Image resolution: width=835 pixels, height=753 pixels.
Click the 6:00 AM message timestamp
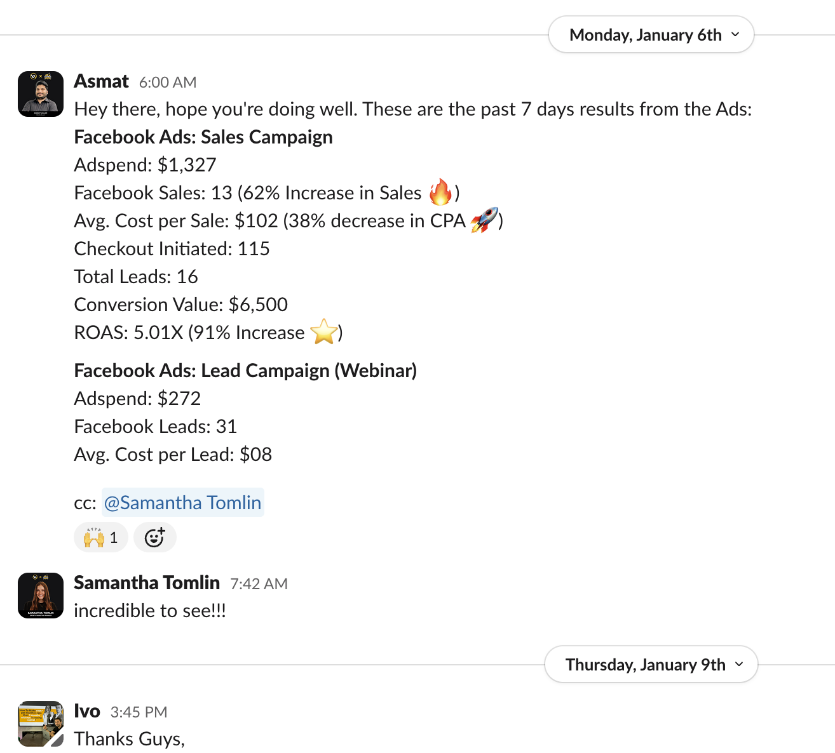(x=168, y=83)
